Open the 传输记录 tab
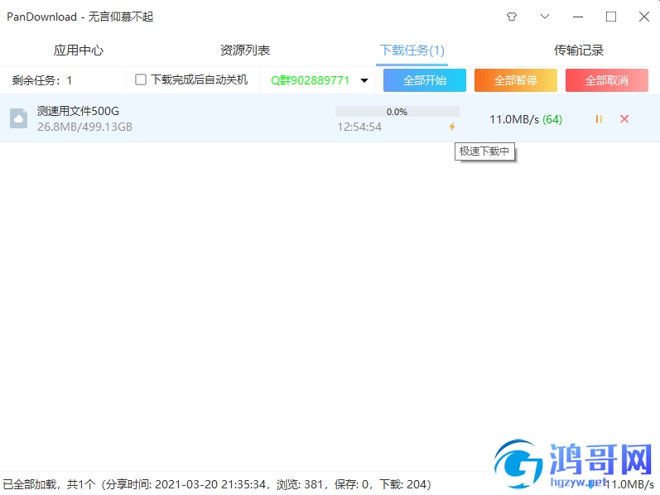The image size is (660, 495). [x=578, y=50]
